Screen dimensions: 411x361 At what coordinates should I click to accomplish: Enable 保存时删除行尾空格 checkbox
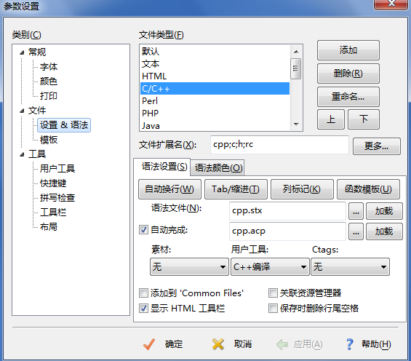click(x=273, y=308)
